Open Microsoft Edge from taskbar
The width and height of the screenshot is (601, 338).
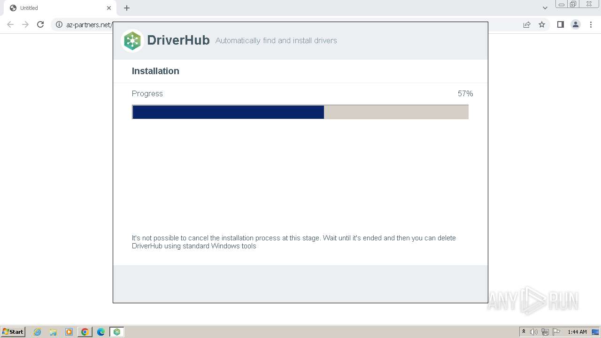(100, 332)
